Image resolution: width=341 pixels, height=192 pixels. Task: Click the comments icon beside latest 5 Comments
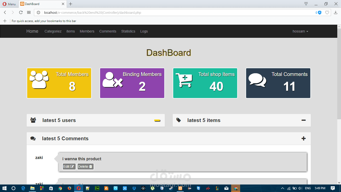pyautogui.click(x=33, y=138)
